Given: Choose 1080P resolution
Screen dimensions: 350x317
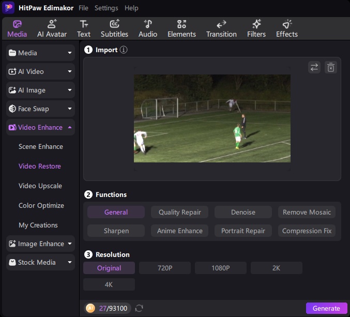Looking at the screenshot, I should point(221,268).
